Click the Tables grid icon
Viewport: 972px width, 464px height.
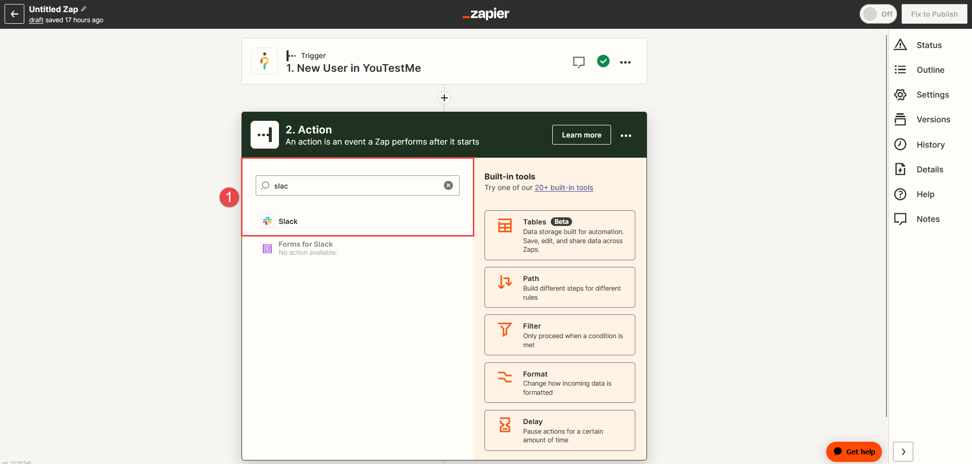click(505, 225)
